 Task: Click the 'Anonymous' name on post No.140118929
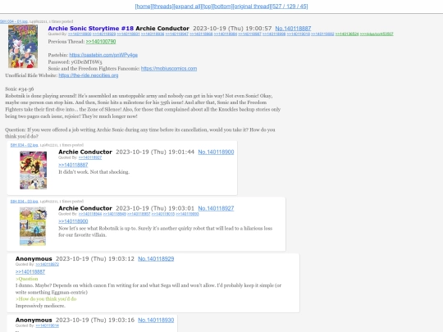[x=34, y=259]
